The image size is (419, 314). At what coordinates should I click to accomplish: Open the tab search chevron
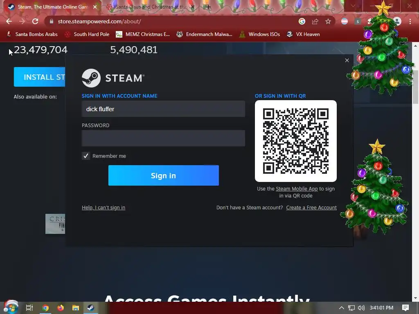pyautogui.click(x=353, y=6)
